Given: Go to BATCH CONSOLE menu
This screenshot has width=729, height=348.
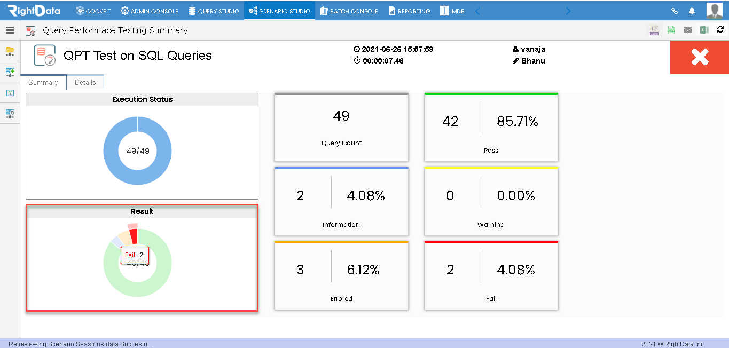Looking at the screenshot, I should [349, 11].
